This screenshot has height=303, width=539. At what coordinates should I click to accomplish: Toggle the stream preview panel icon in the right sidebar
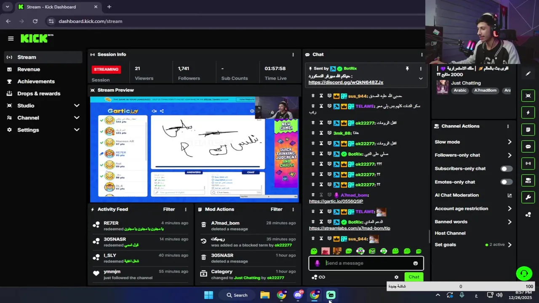point(528,96)
